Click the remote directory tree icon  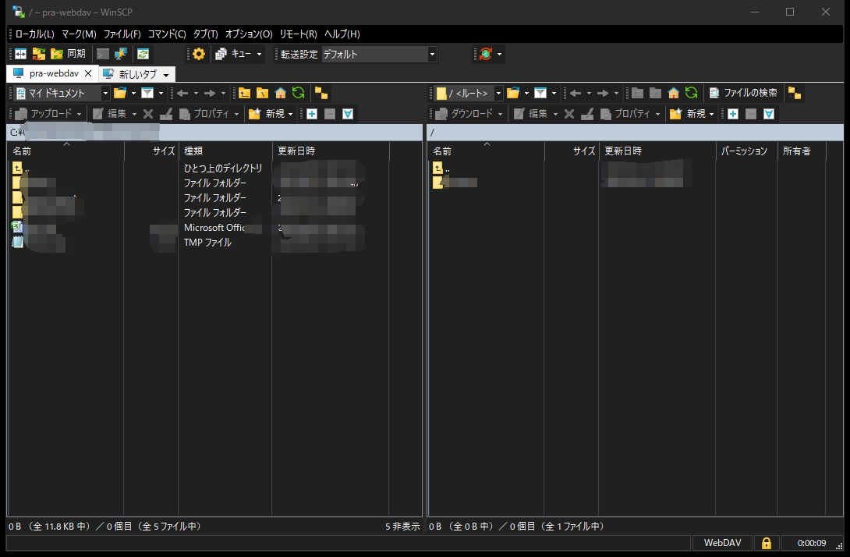[x=794, y=93]
